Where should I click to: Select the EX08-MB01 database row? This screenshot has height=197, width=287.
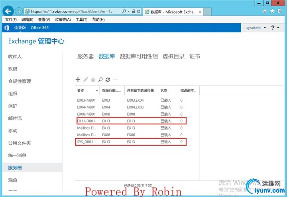[137, 114]
